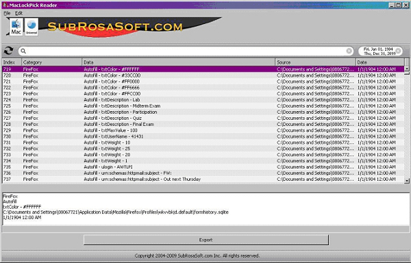Select row 732 txtWeight - 25
The width and height of the screenshot is (411, 263).
(x=203, y=149)
